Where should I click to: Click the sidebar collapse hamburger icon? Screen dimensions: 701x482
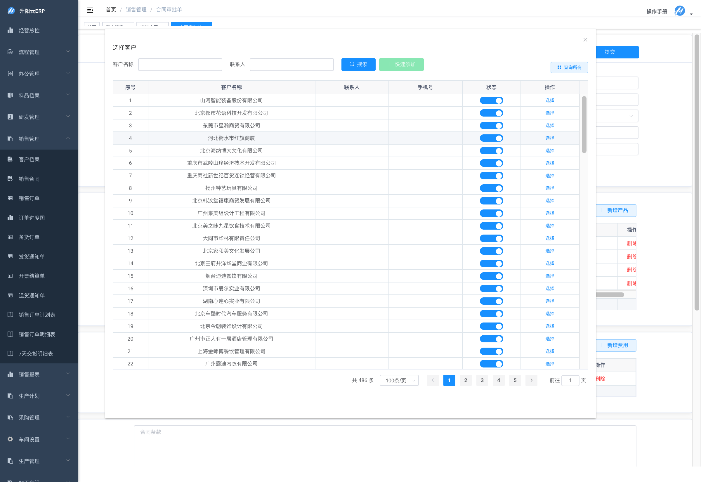click(90, 10)
